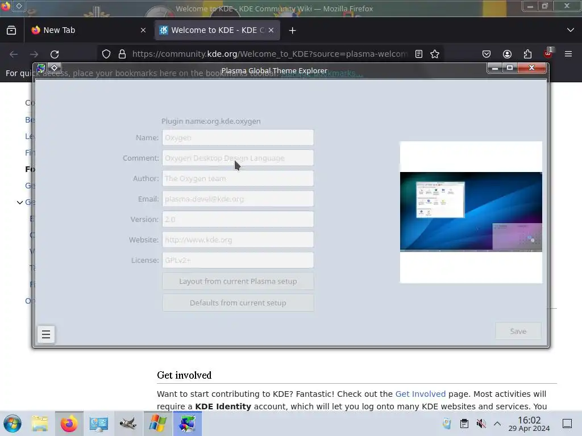The height and width of the screenshot is (436, 582).
Task: Click the tracking protection shield icon
Action: [x=106, y=54]
